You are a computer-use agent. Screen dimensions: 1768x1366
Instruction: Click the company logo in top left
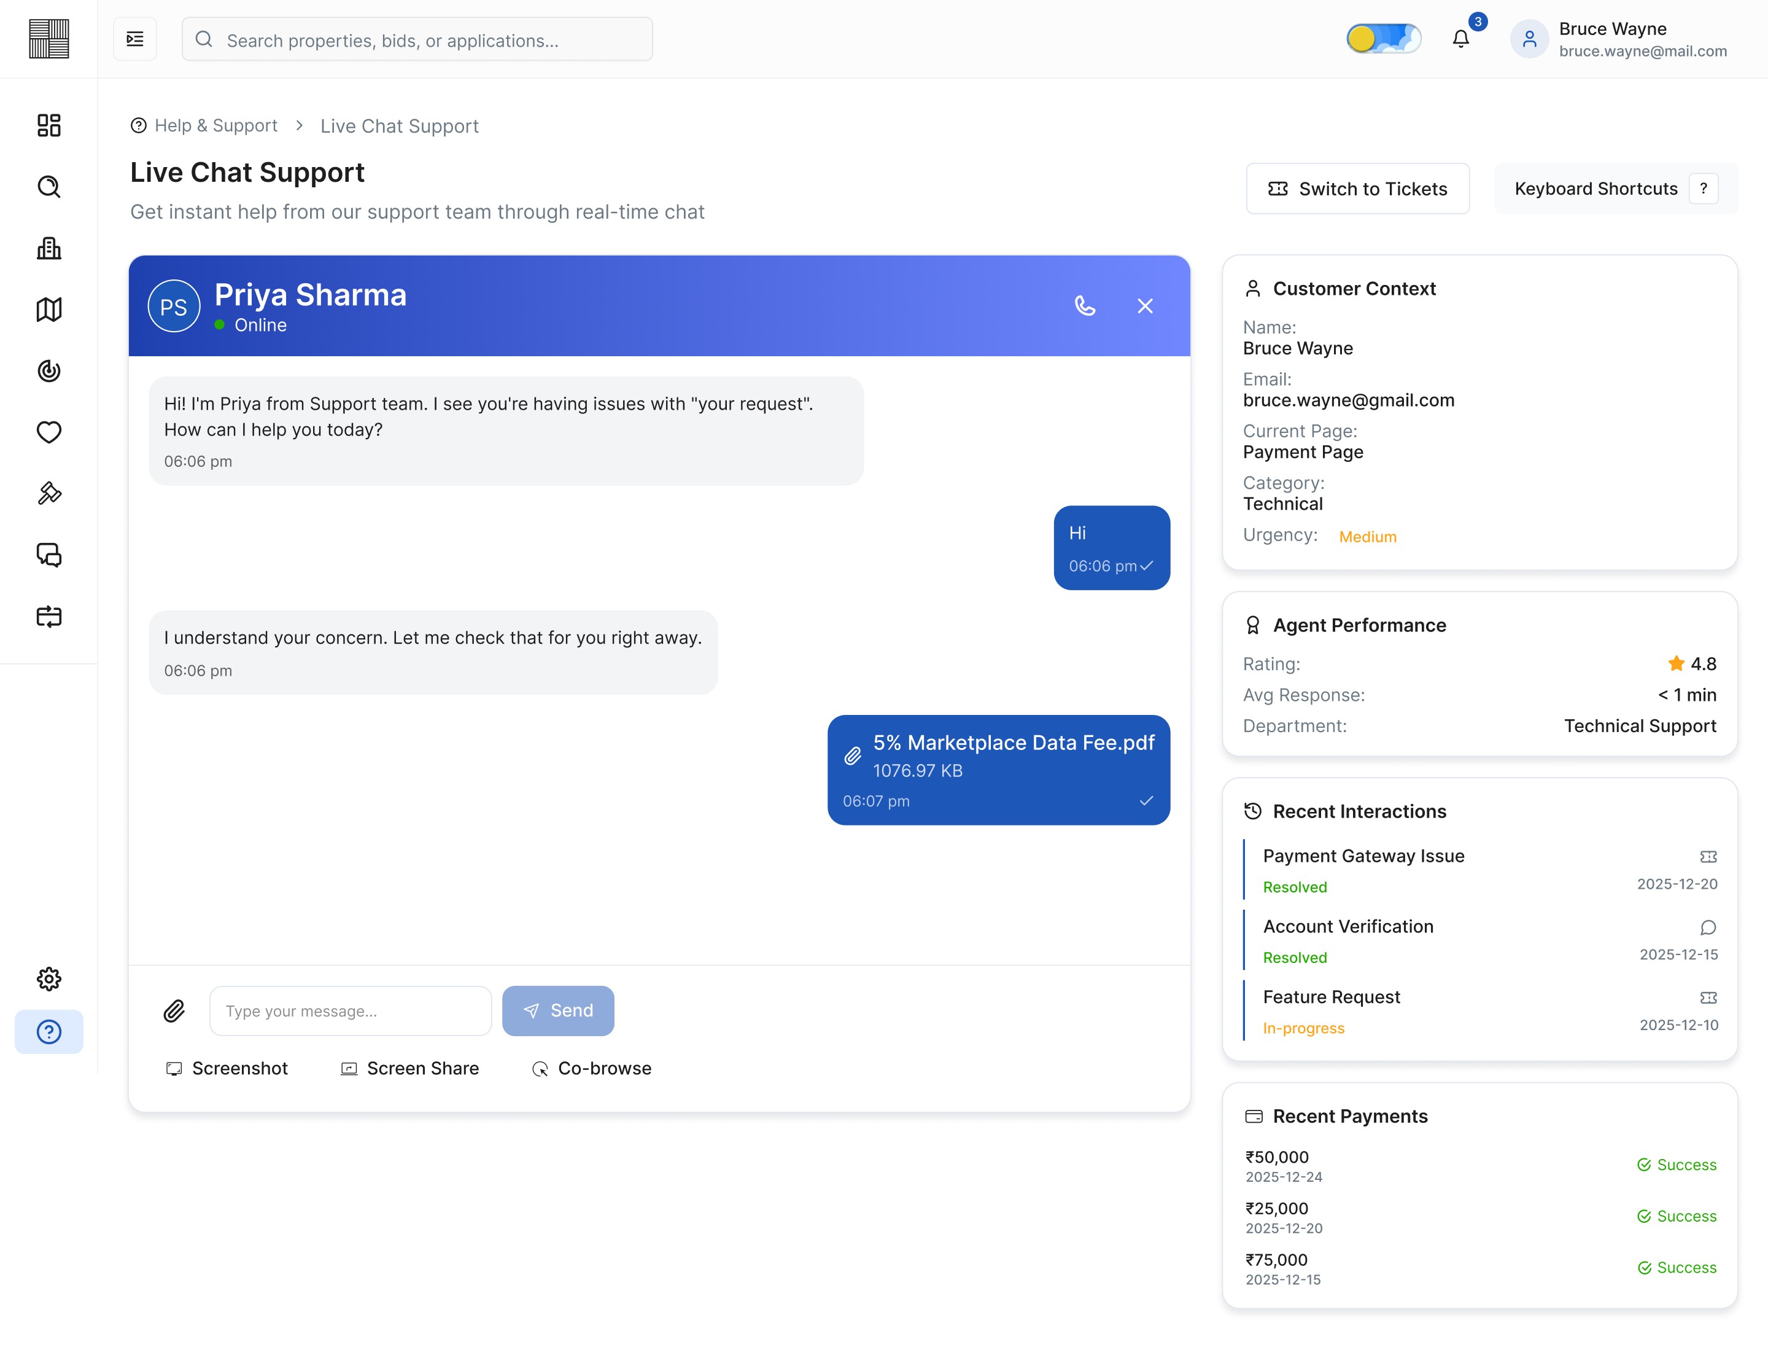click(48, 39)
